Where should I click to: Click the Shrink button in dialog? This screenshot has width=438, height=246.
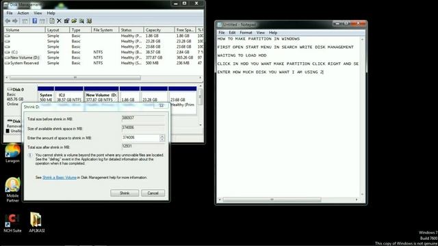[125, 193]
